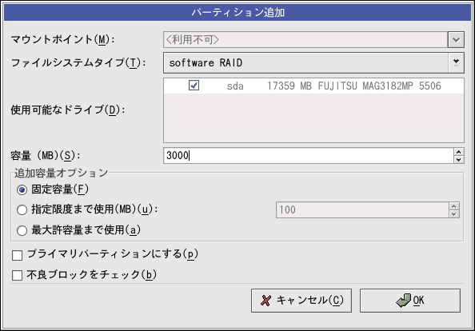Image resolution: width=475 pixels, height=331 pixels.
Task: Select the 固定容量 radio button
Action: point(22,189)
